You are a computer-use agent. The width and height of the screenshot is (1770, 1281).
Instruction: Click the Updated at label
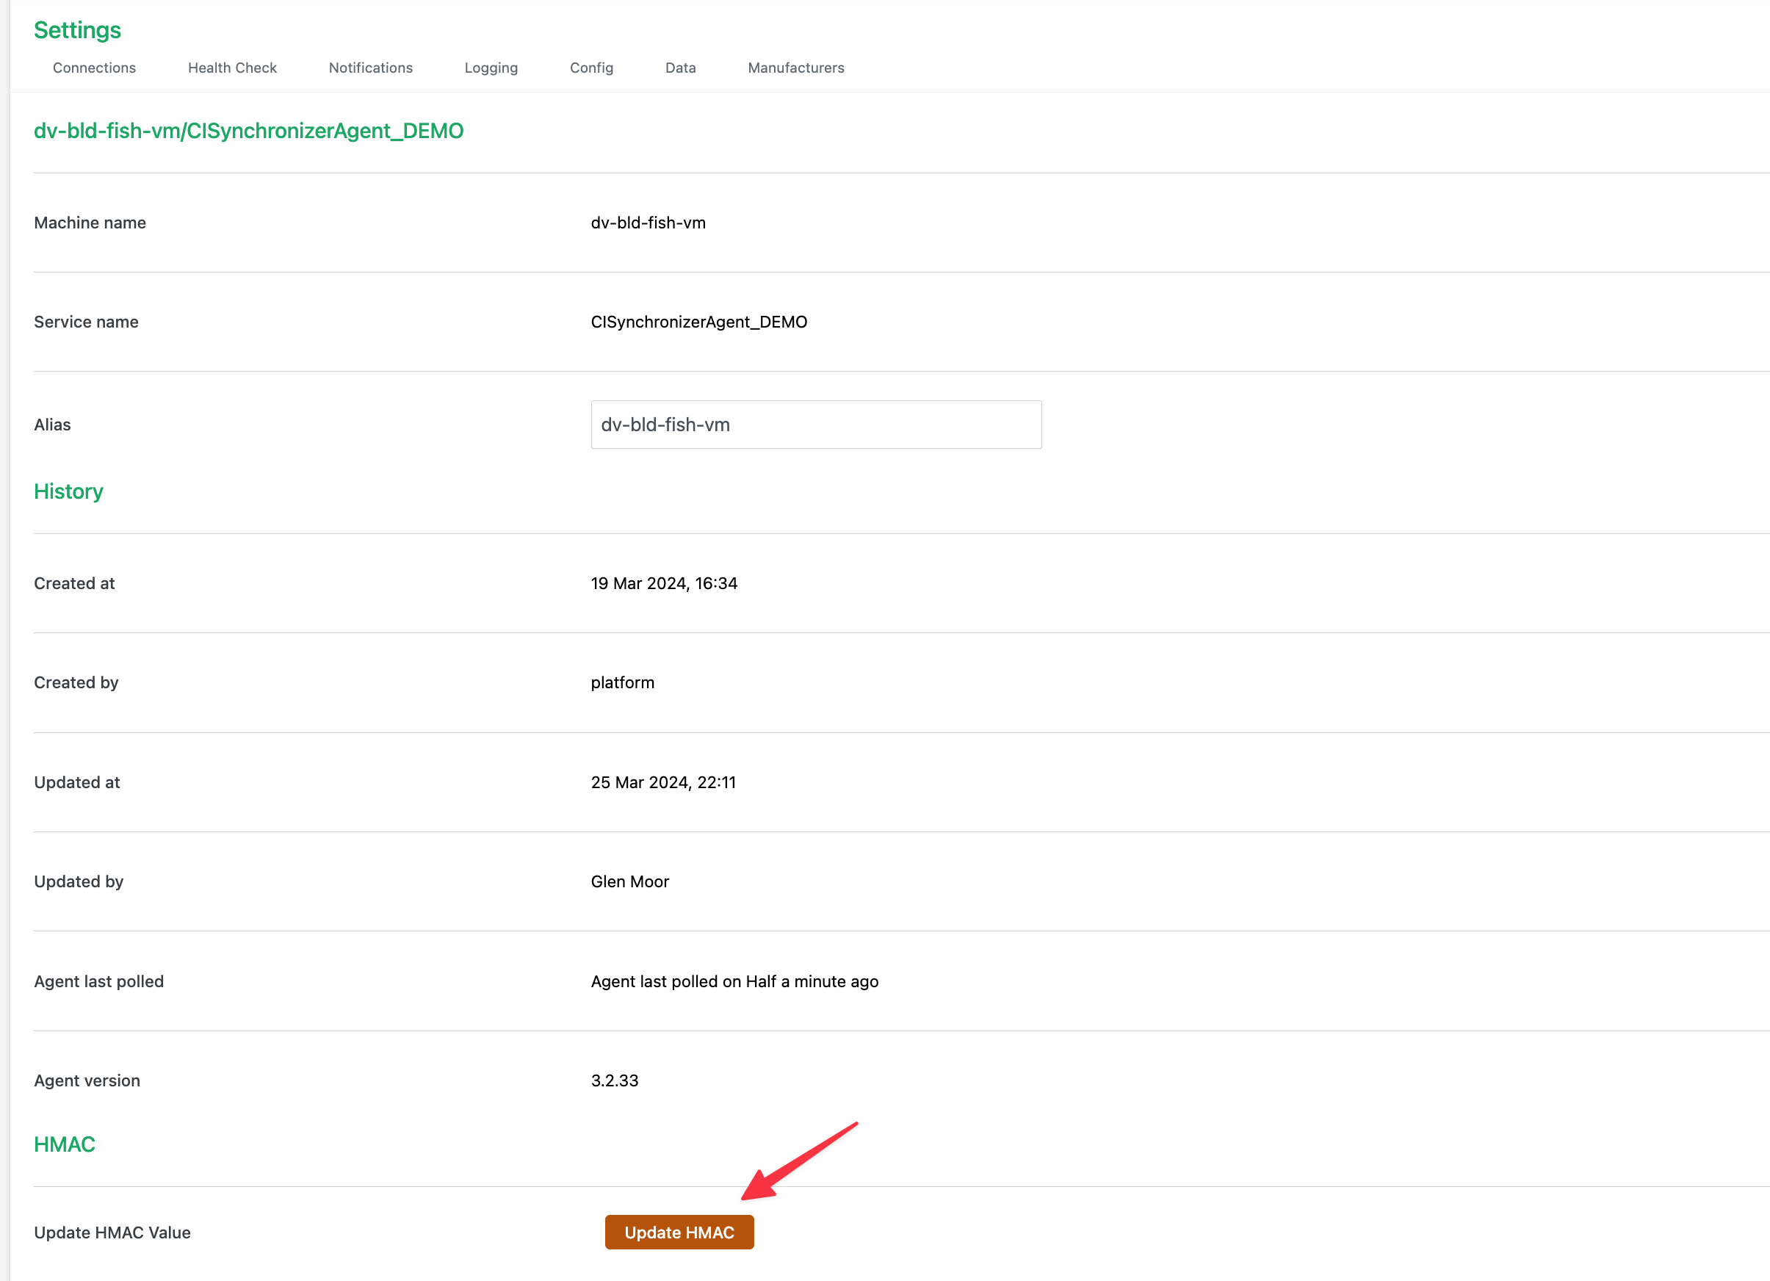coord(76,782)
